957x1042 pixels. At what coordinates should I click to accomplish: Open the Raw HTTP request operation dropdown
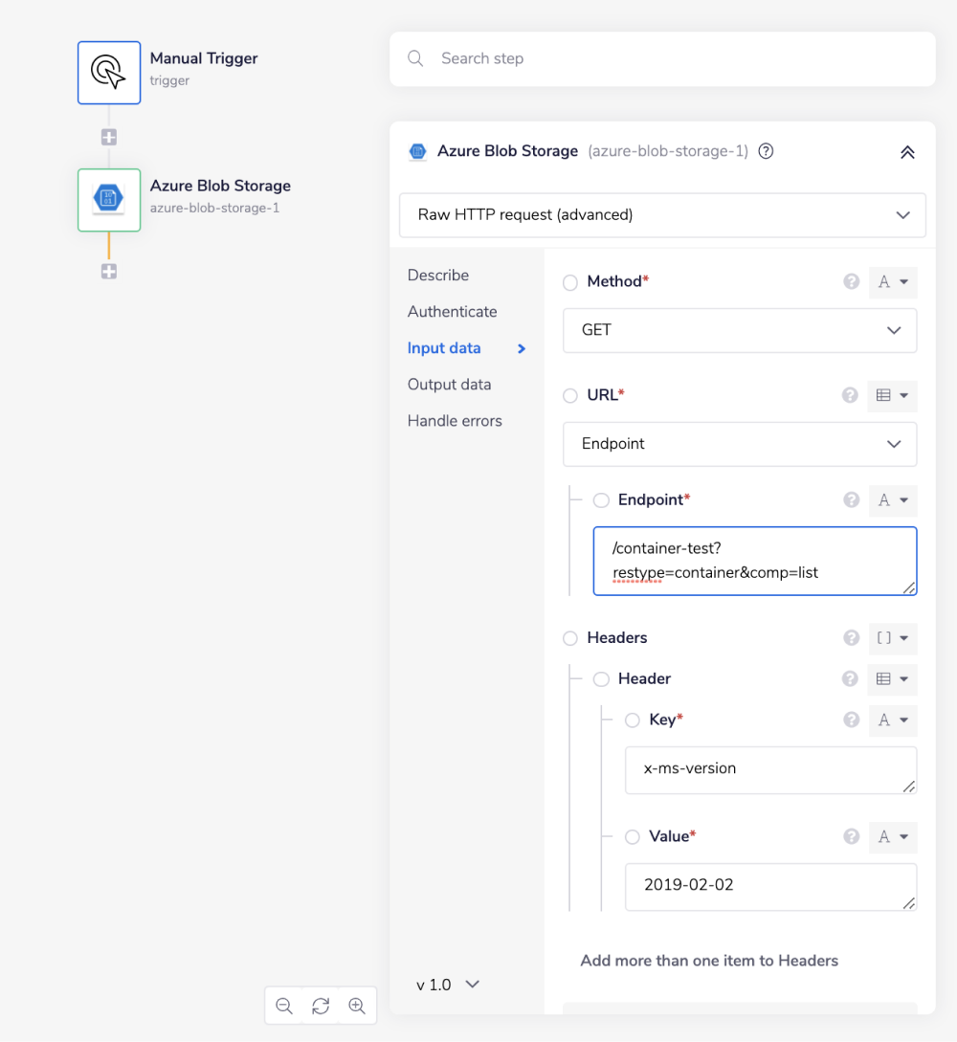tap(662, 215)
